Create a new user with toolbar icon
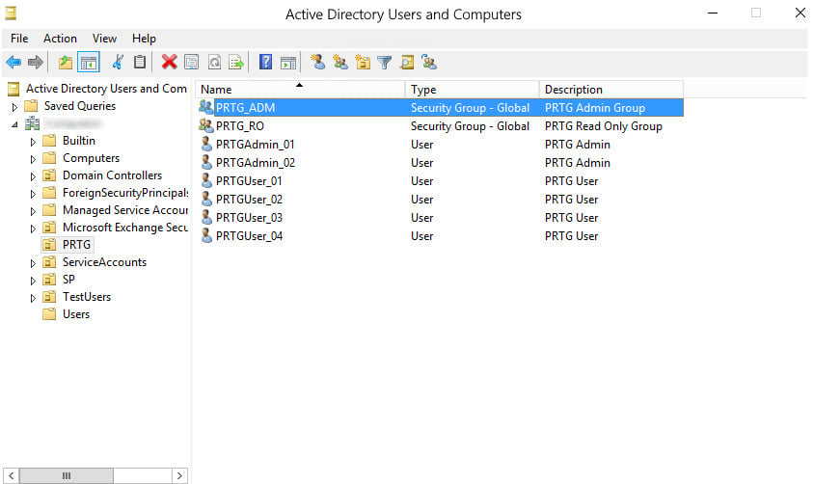The height and width of the screenshot is (484, 813). pos(318,63)
